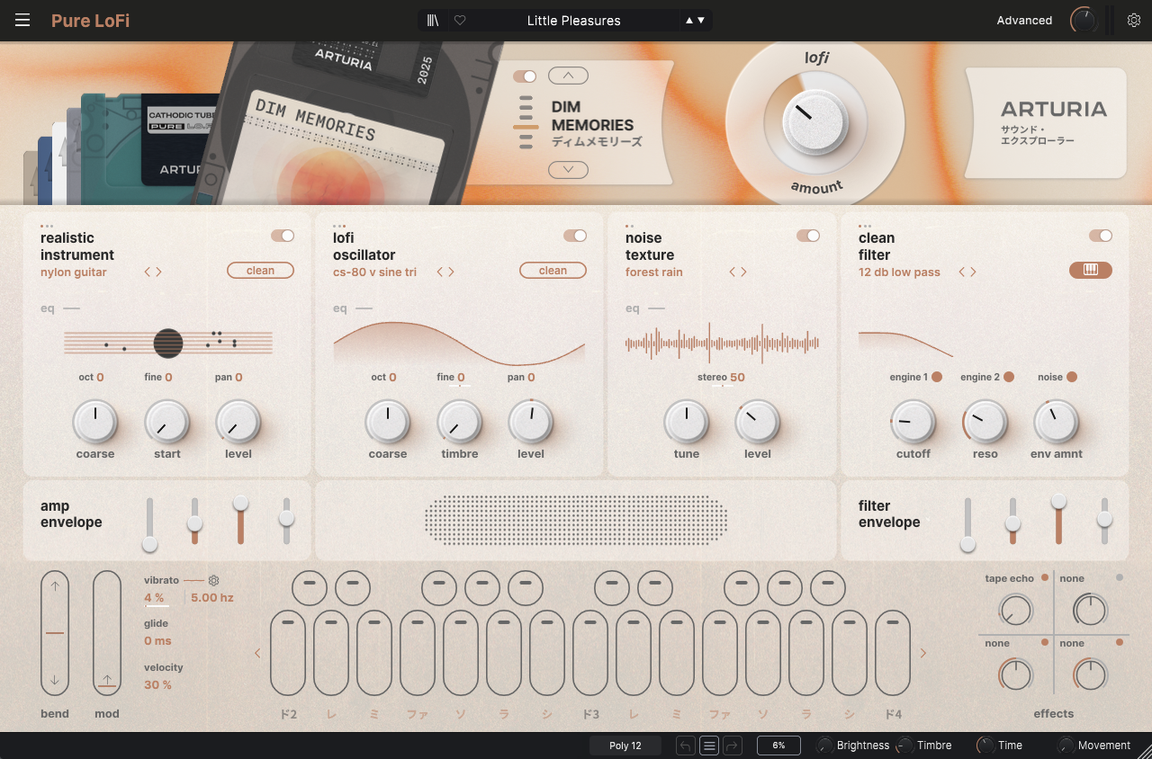Open the Poly 12 polyphony menu
1152x759 pixels.
click(625, 746)
